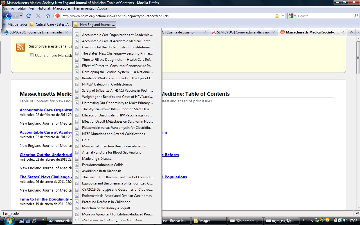
Task: Reload the page with the refresh icon
Action: [29, 16]
